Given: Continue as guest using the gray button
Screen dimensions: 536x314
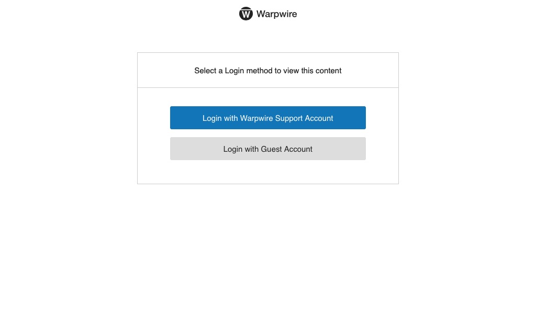Looking at the screenshot, I should 267,149.
